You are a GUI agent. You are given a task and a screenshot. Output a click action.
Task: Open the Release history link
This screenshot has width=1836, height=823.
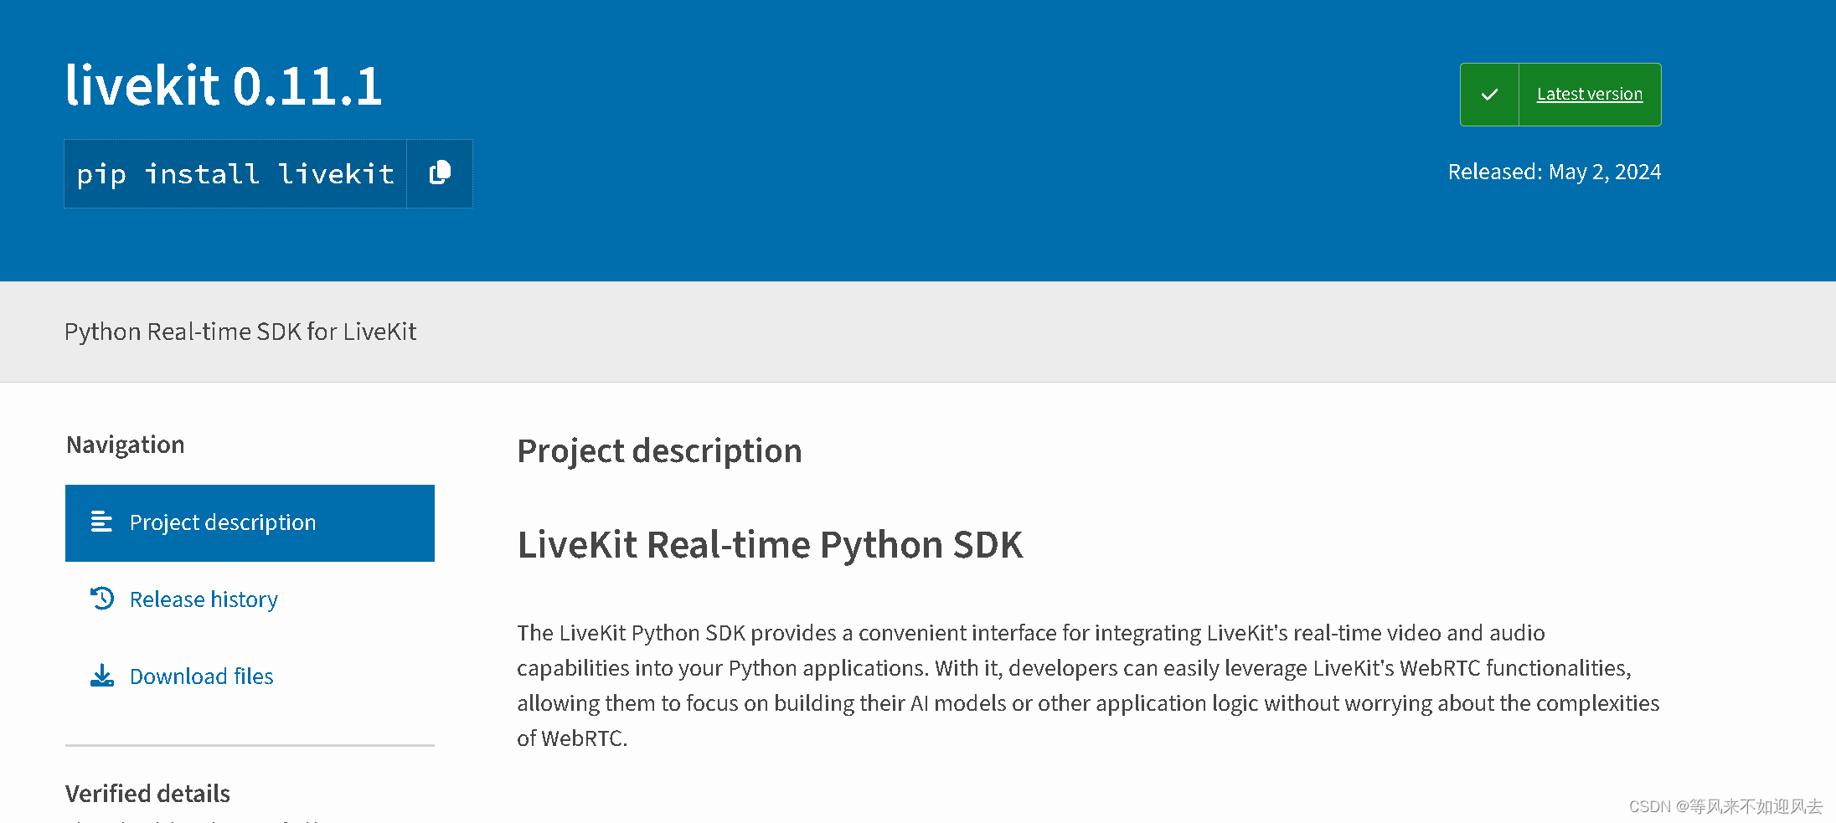click(204, 599)
